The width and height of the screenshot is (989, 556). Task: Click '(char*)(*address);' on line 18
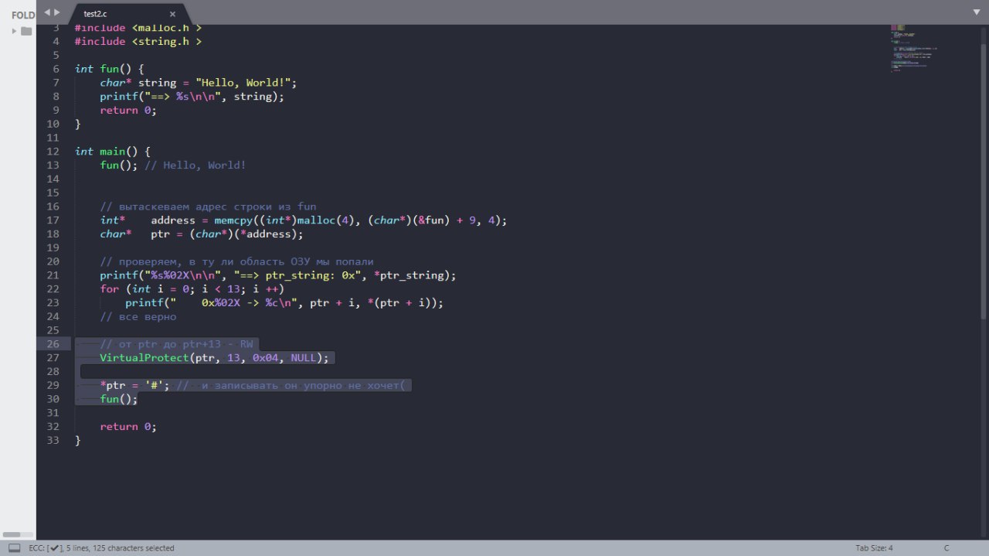[x=246, y=234]
